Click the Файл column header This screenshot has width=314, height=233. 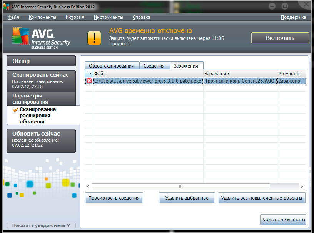point(148,73)
